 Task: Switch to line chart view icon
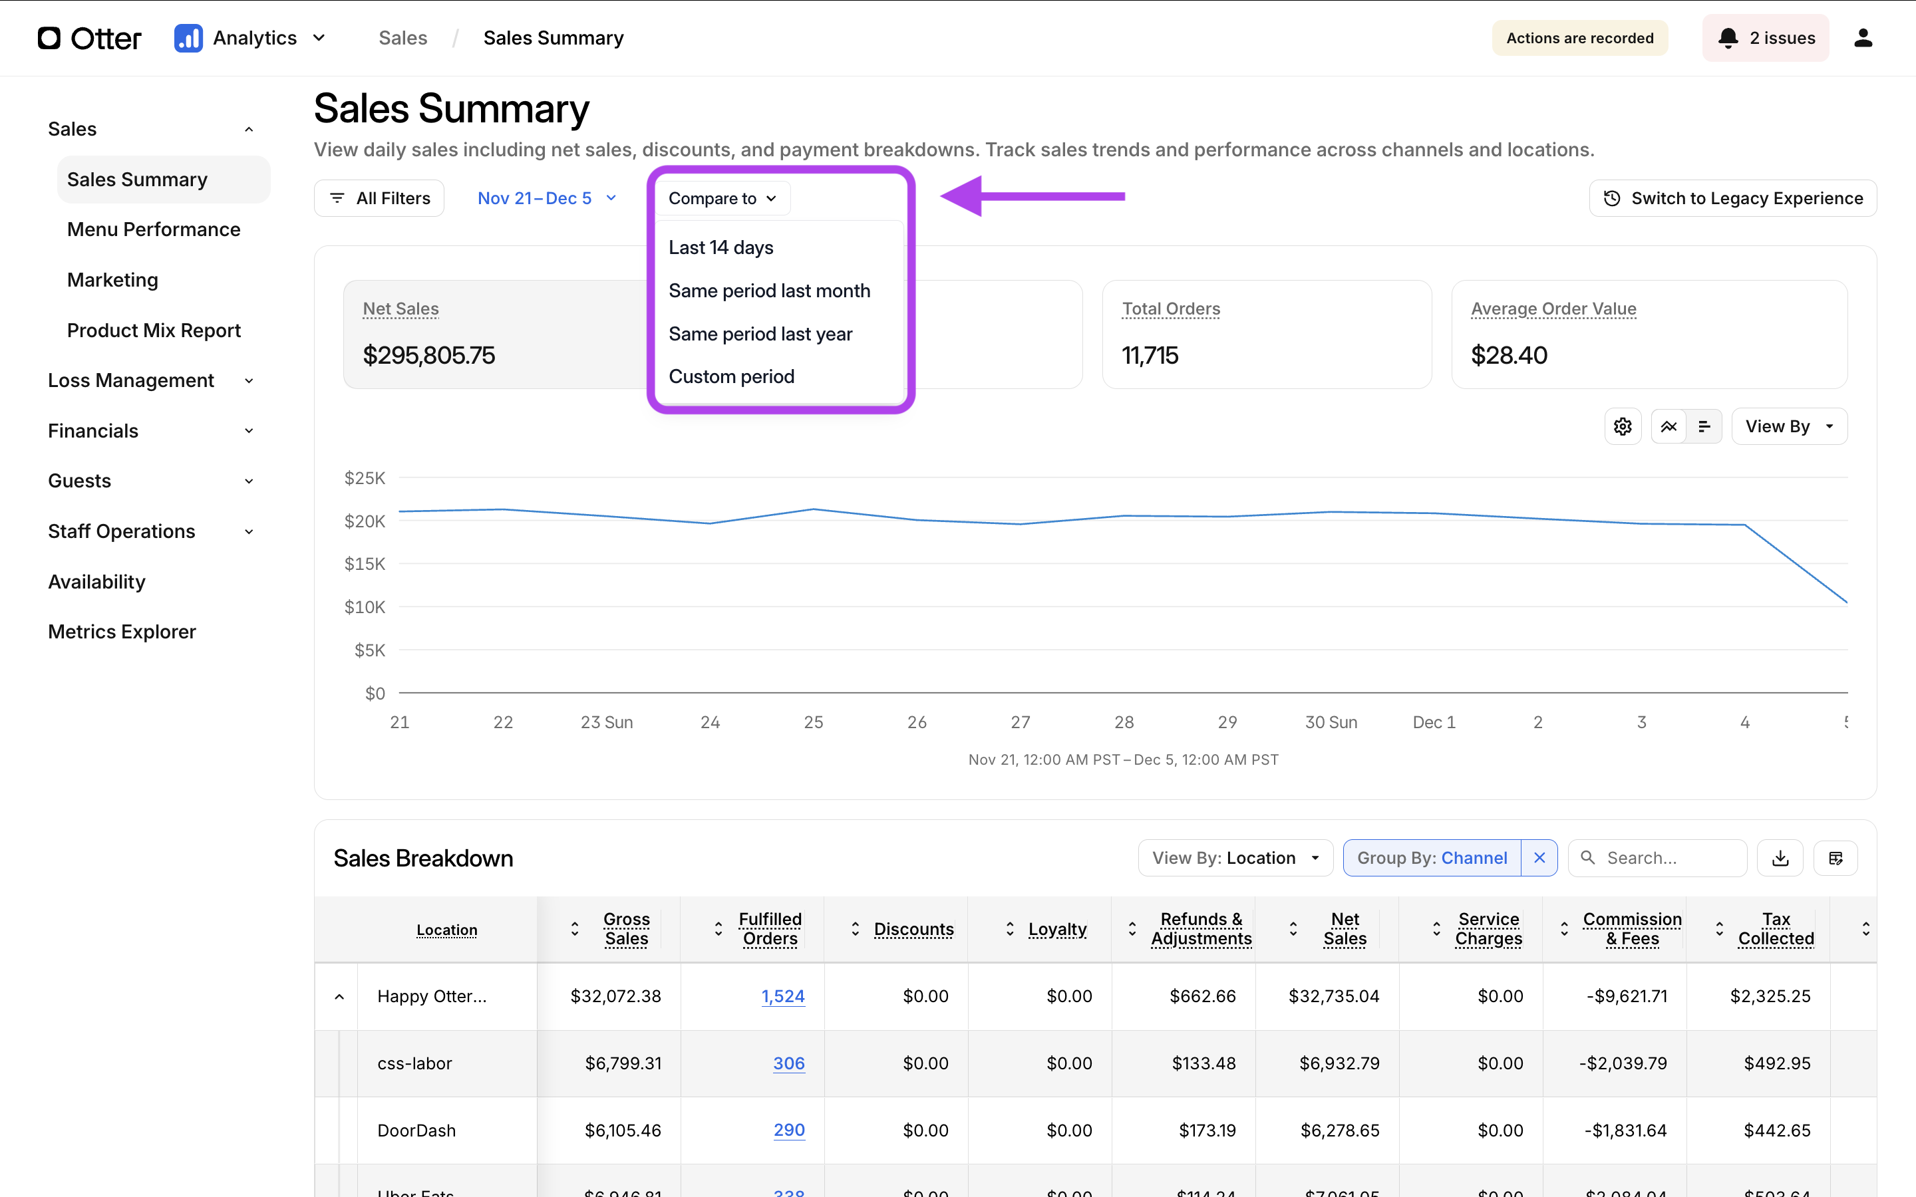[x=1669, y=427]
